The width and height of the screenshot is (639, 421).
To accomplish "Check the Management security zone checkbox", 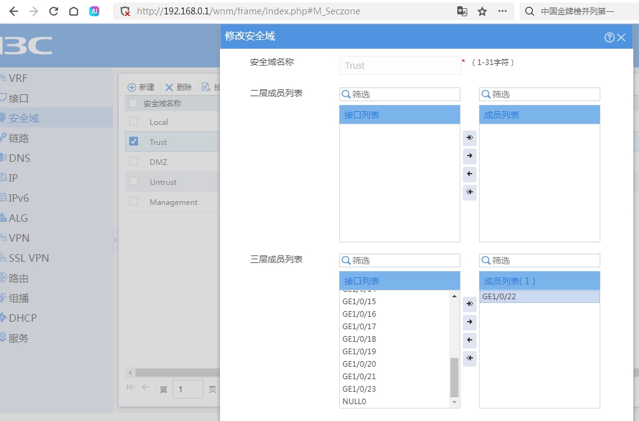I will point(133,201).
